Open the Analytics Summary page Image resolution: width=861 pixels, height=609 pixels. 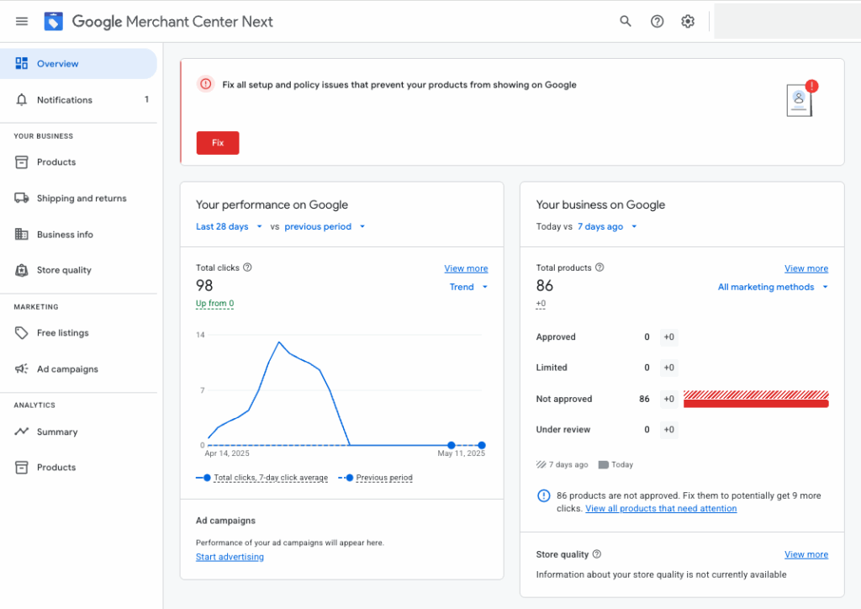58,432
